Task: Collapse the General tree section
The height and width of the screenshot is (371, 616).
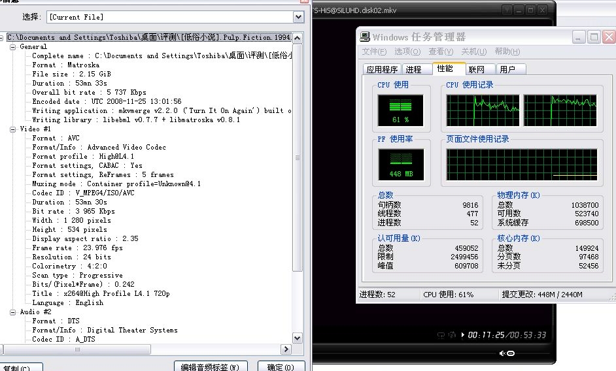Action: tap(12, 47)
